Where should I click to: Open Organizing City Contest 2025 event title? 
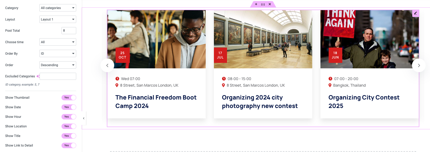point(364,102)
